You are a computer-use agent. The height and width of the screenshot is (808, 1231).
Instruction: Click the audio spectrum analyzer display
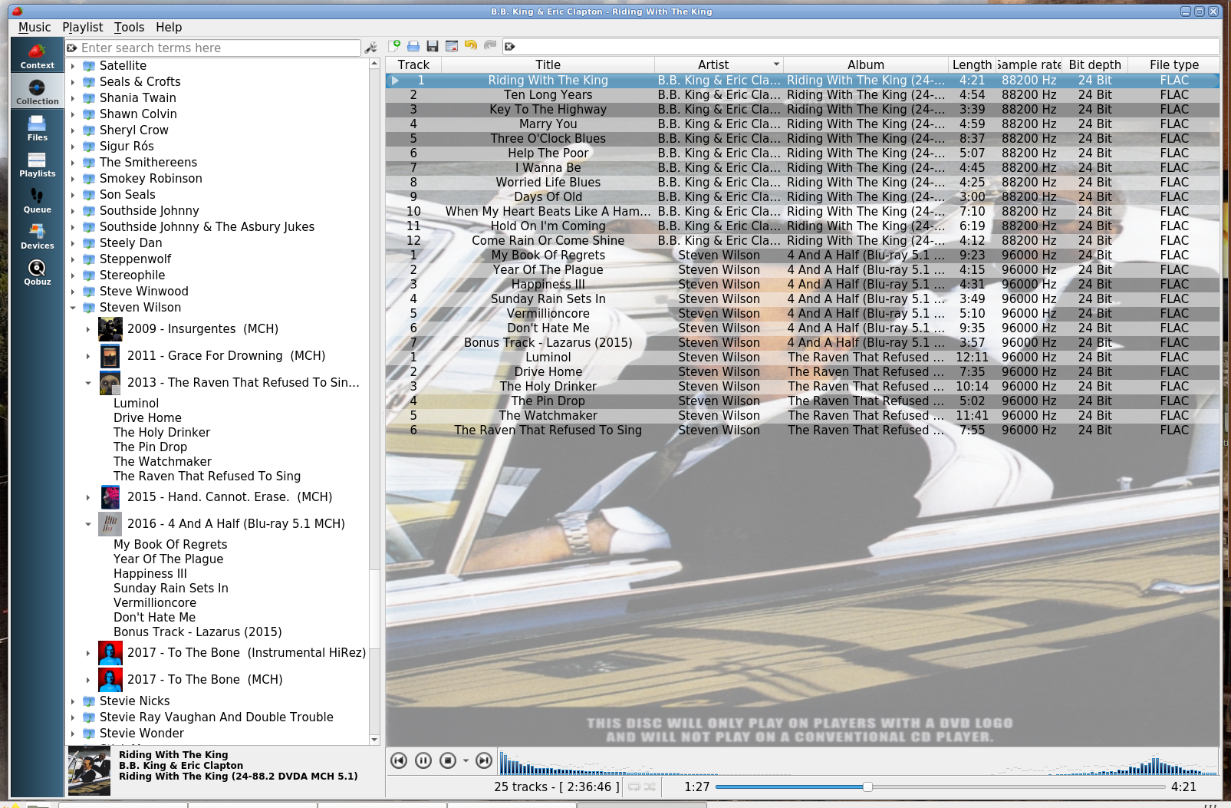[x=857, y=761]
